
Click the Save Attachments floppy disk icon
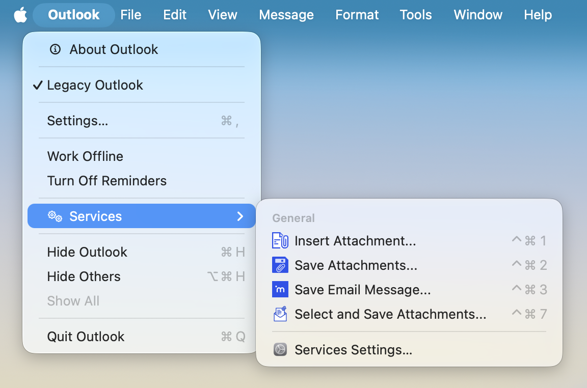[280, 265]
